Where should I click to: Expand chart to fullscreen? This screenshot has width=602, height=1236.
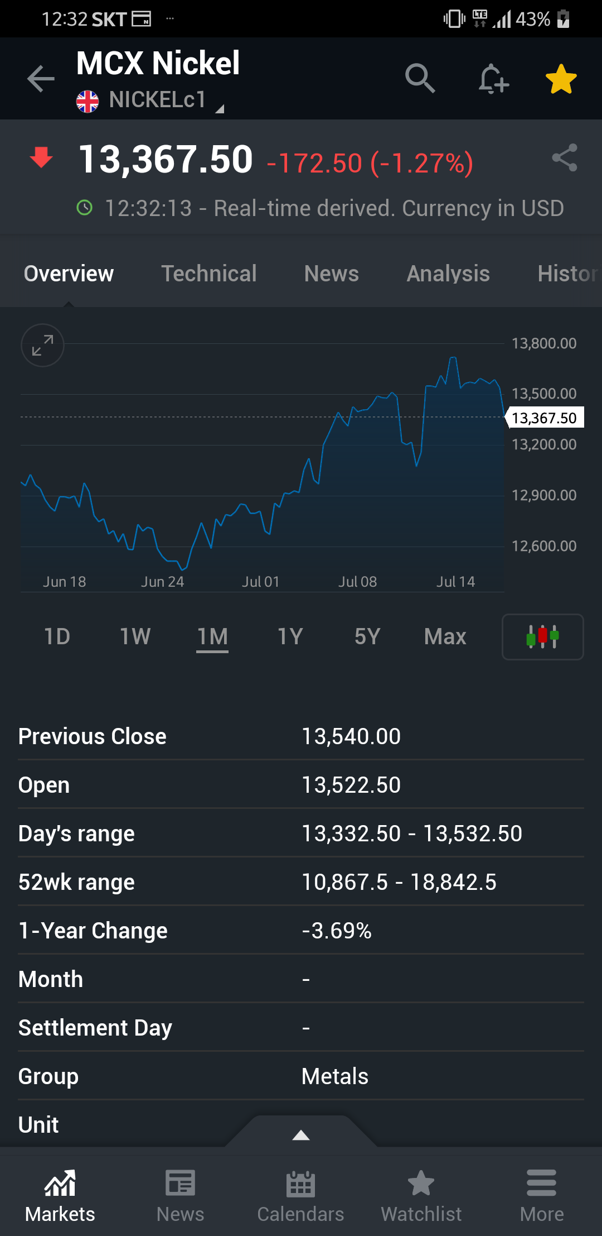pyautogui.click(x=42, y=345)
